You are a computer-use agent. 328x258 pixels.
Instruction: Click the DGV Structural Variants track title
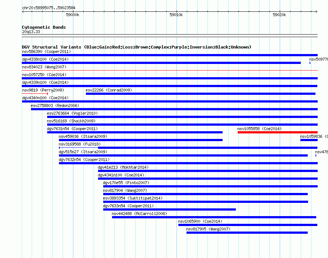(x=137, y=47)
